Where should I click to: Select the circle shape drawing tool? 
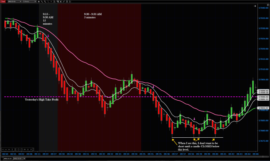pos(19,149)
